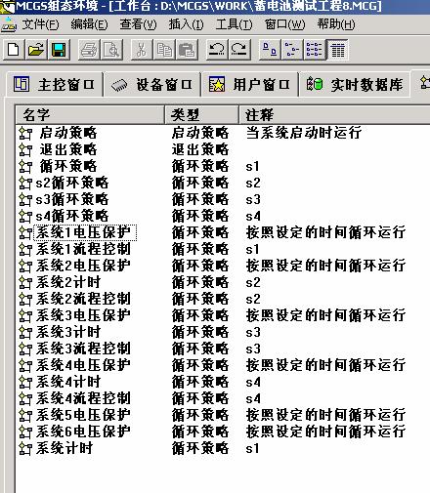Switch to small icons view
Image resolution: width=430 pixels, height=493 pixels.
click(x=292, y=50)
